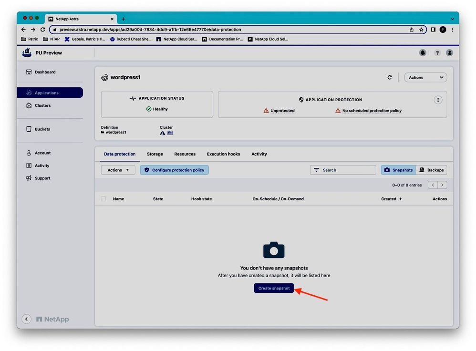Screen dimensions: 476x351
Task: Open the Chrome profile avatar
Action: coord(443,30)
